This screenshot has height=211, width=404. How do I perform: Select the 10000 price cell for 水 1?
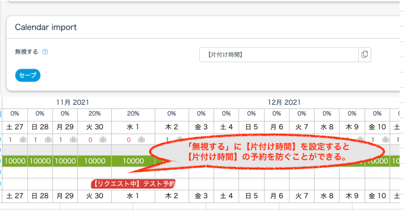[x=133, y=161]
